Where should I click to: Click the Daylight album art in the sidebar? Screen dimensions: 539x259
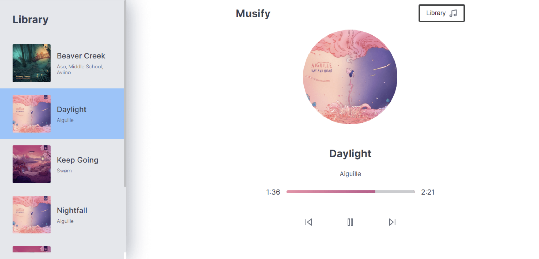pos(31,114)
